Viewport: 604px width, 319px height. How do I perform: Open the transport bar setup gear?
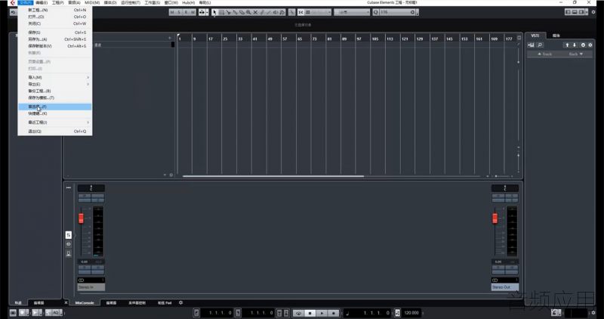593,313
